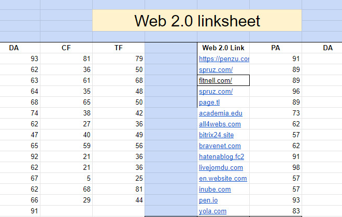This screenshot has width=342, height=217.
Task: Open the pen.io link
Action: 208,200
